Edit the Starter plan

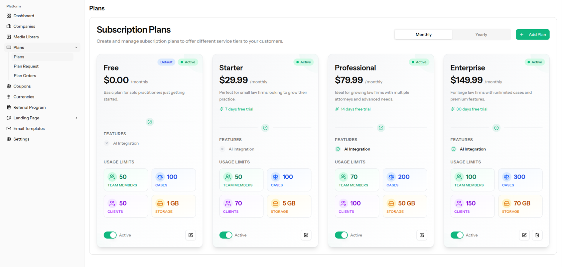point(306,235)
